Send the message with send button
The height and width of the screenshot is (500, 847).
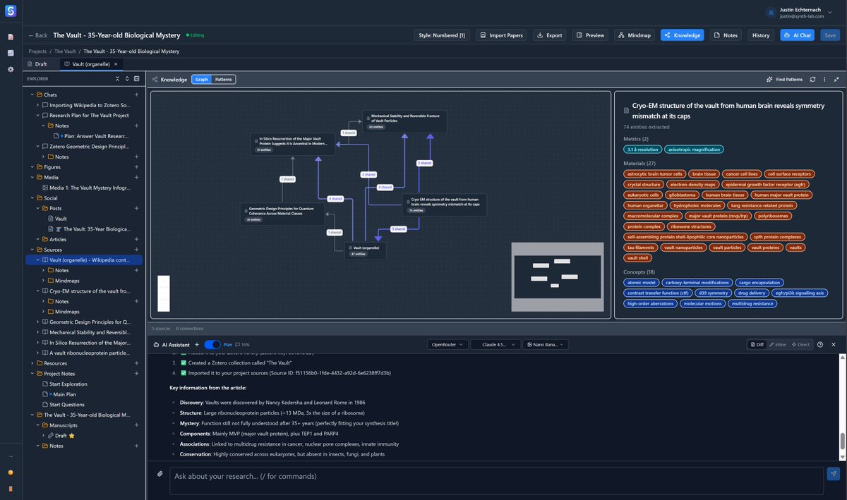[x=834, y=474]
